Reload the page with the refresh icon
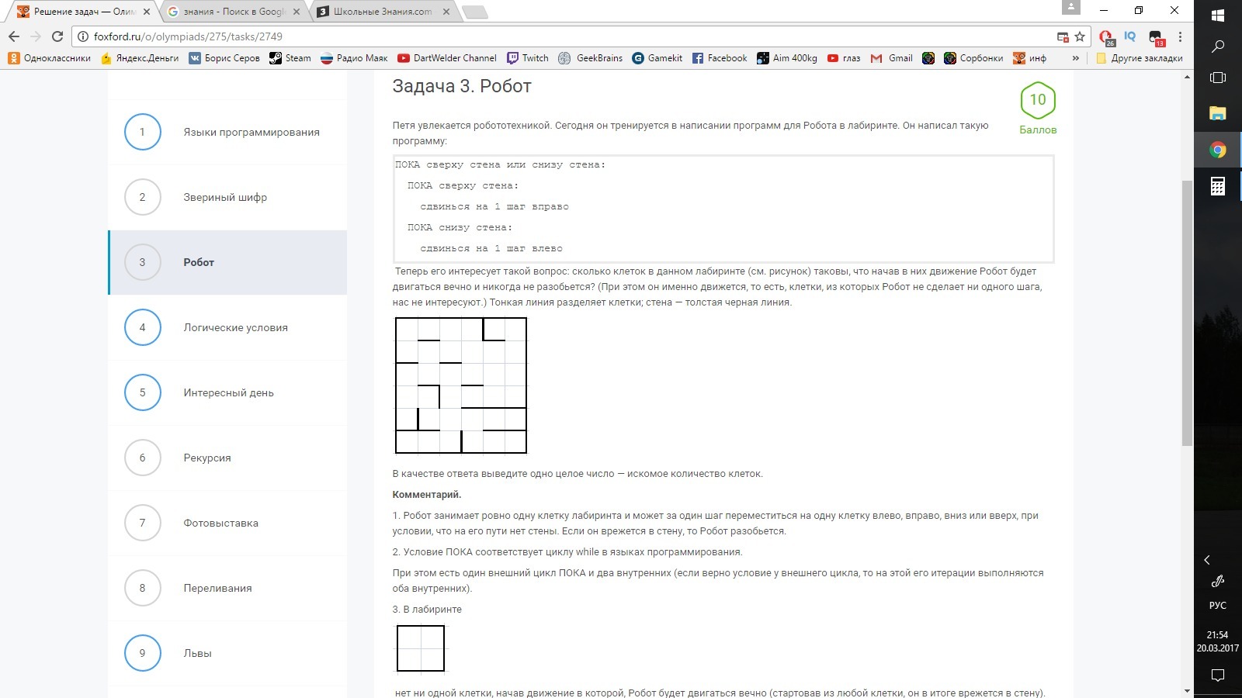This screenshot has width=1242, height=698. point(57,36)
